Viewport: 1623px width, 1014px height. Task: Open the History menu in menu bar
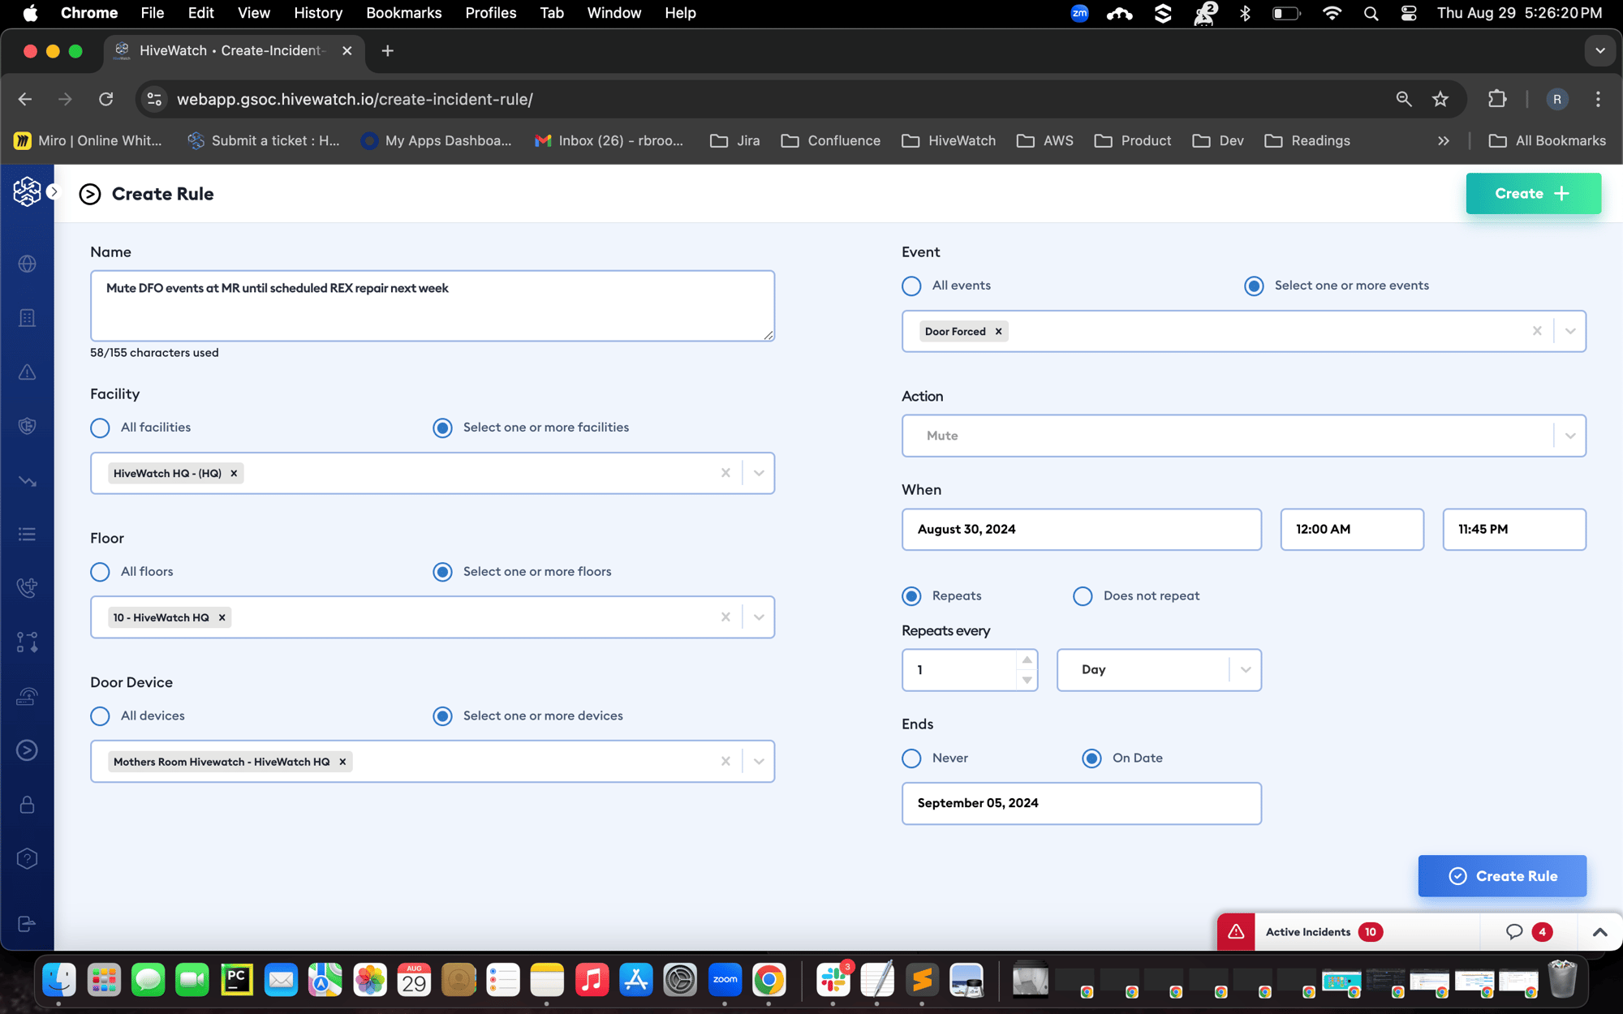pyautogui.click(x=317, y=13)
